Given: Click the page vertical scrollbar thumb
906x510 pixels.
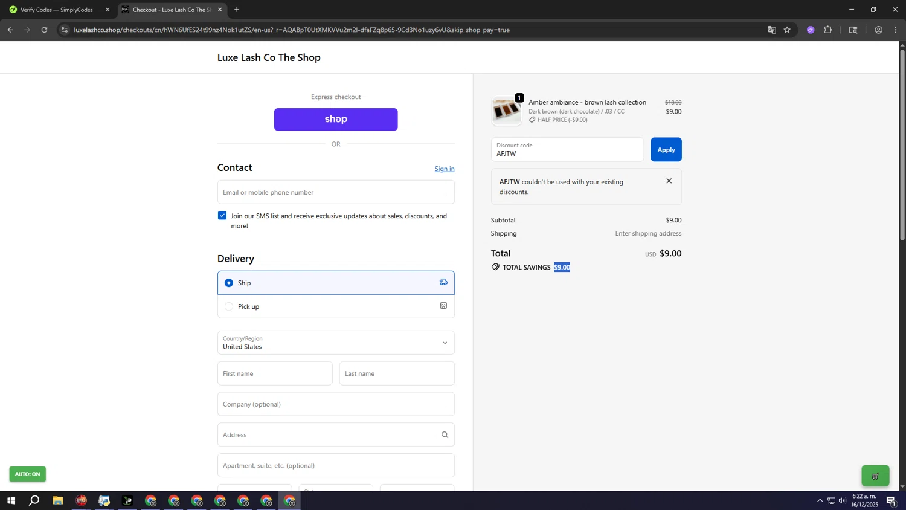Looking at the screenshot, I should (x=902, y=145).
